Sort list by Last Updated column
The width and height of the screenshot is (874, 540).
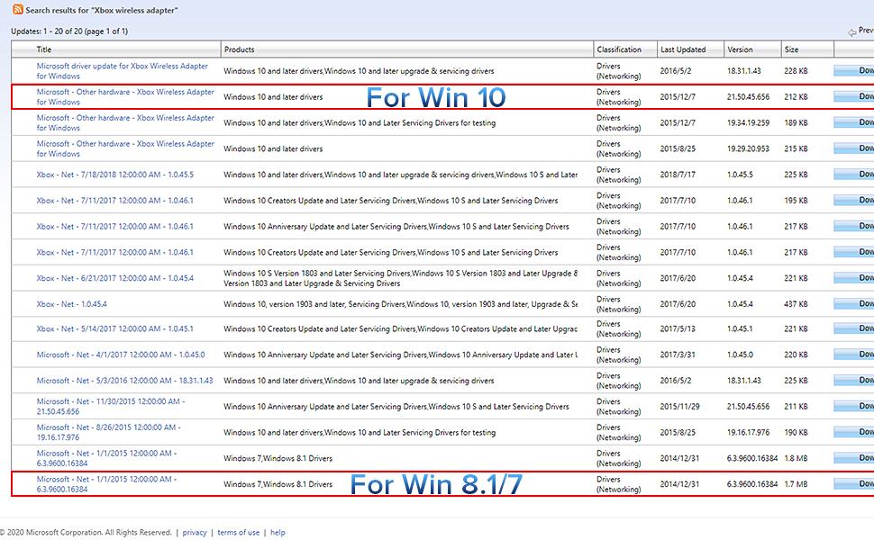pos(683,49)
